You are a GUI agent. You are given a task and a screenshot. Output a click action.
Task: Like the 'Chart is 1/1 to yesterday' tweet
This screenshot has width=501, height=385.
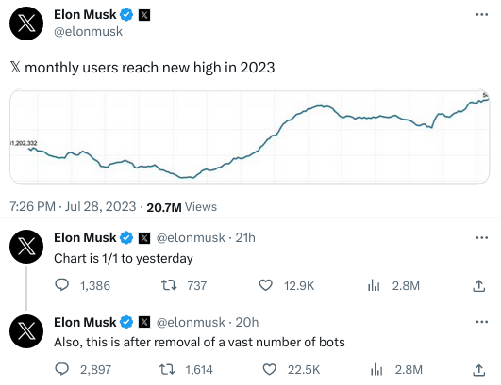tap(265, 285)
